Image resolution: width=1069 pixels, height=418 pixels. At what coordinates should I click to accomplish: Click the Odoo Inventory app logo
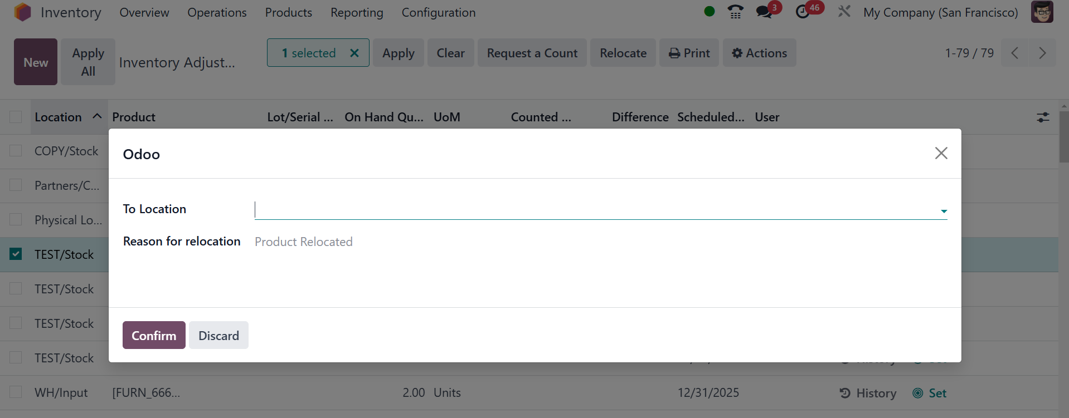click(x=23, y=12)
